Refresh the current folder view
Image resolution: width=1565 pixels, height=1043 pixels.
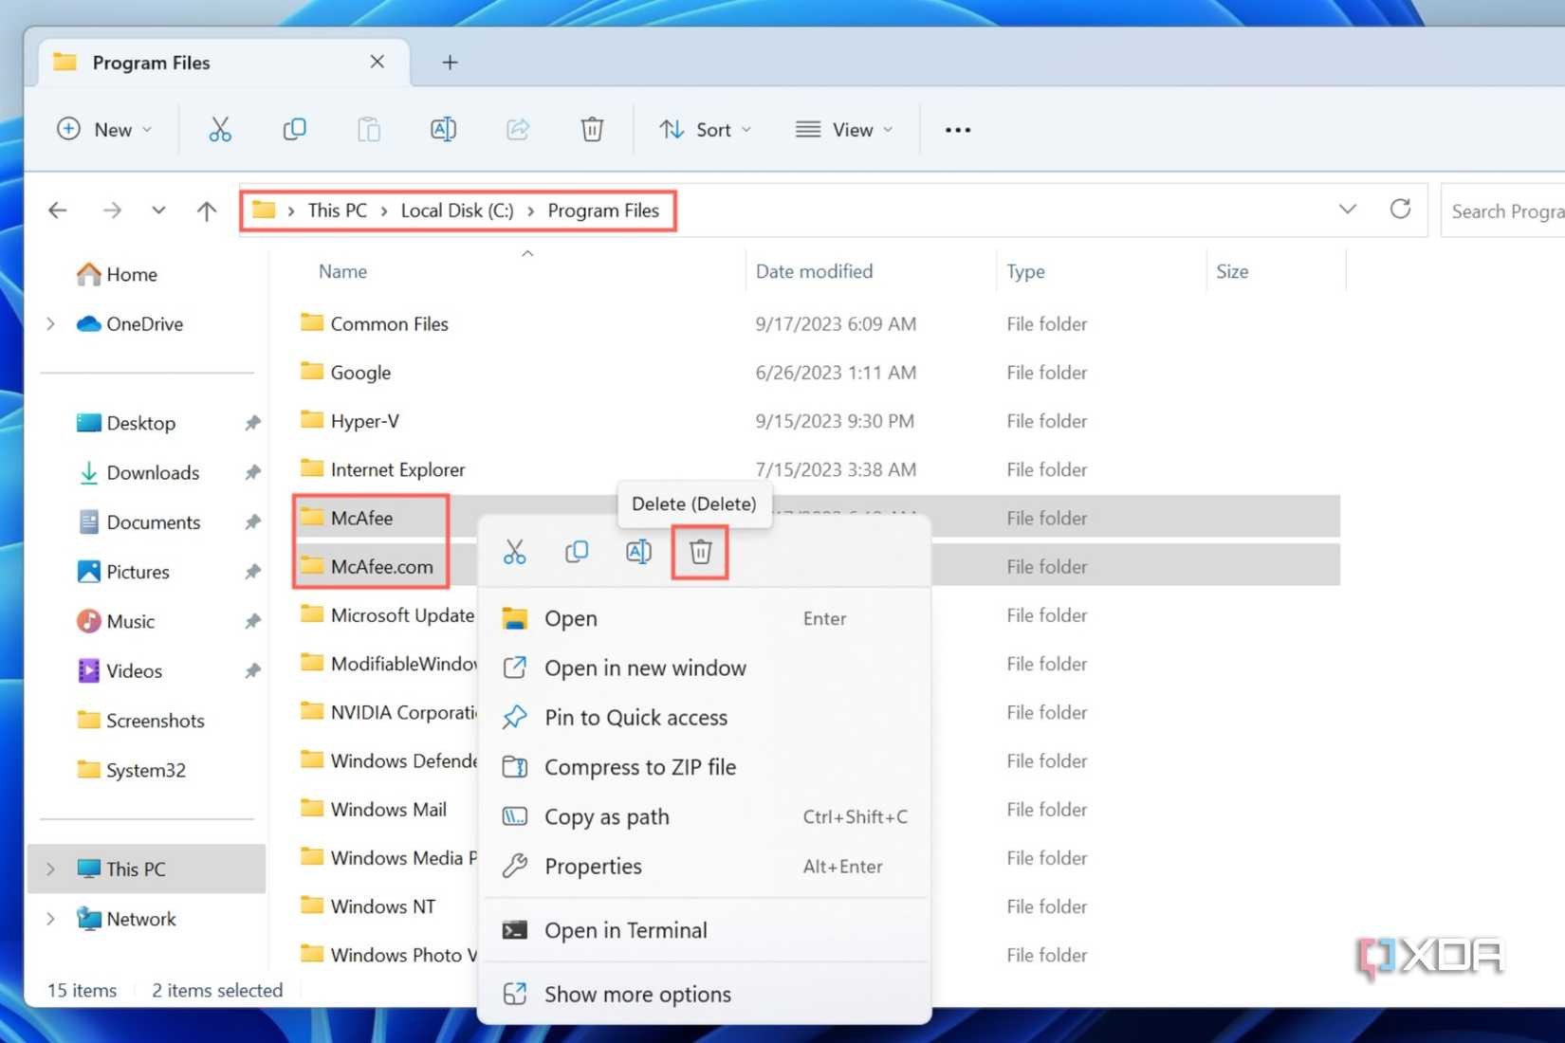(x=1400, y=210)
